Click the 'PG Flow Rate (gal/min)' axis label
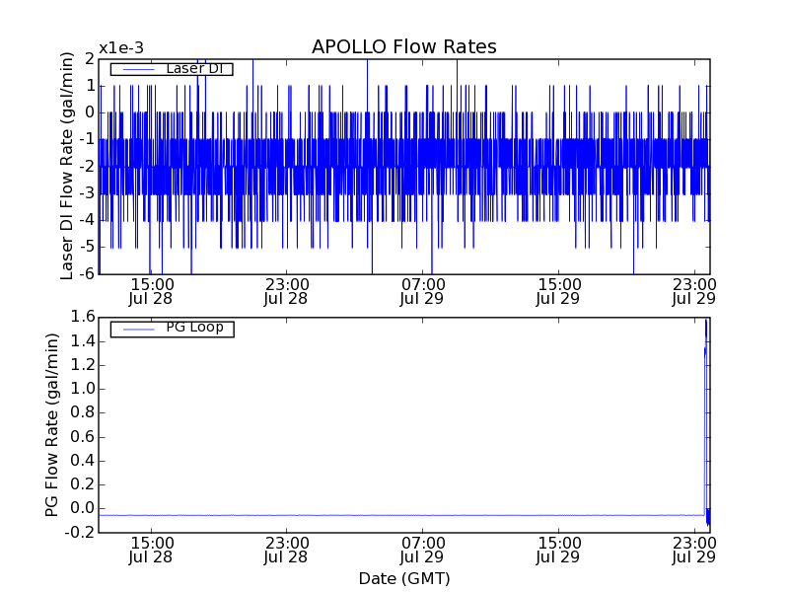Viewport: 789px width, 592px height. (52, 425)
